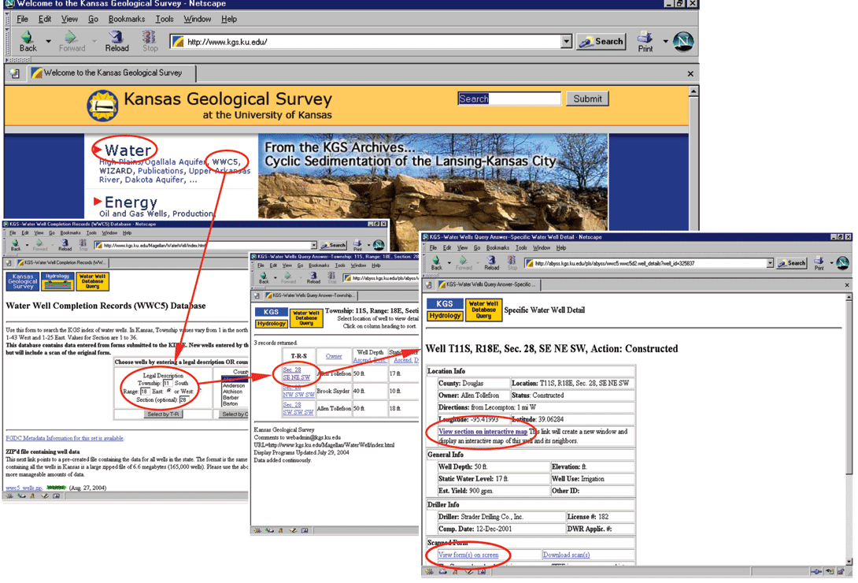Click Water Well Database Query badge in WWC5 window
The height and width of the screenshot is (583, 858).
92,281
